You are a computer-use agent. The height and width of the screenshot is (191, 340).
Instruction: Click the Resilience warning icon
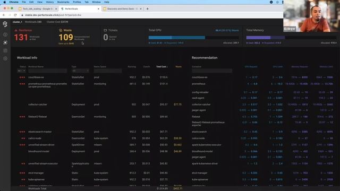[x=16, y=30]
